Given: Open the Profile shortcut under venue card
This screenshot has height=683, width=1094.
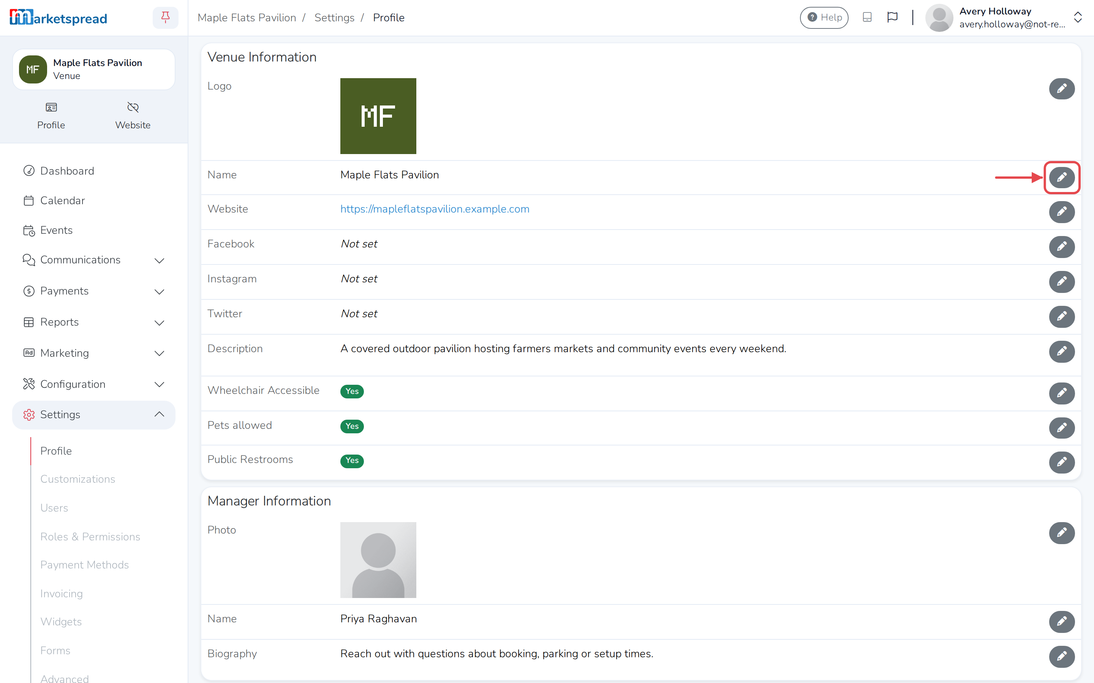Looking at the screenshot, I should [x=51, y=116].
